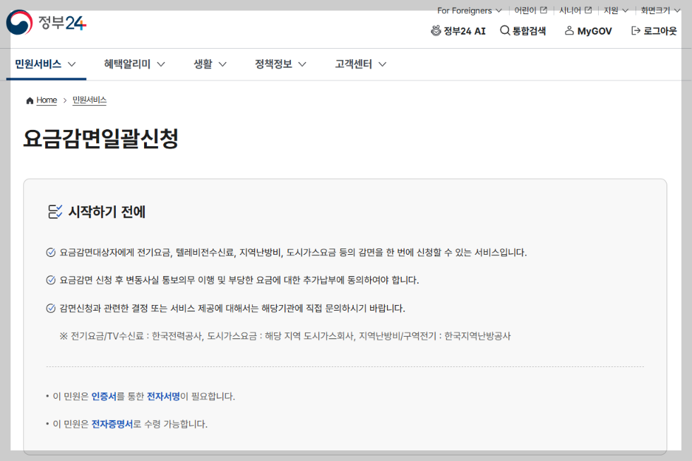Viewport: 692px width, 461px height.
Task: Click check icon beside 요금감면대상자에게 line
Action: click(x=51, y=252)
